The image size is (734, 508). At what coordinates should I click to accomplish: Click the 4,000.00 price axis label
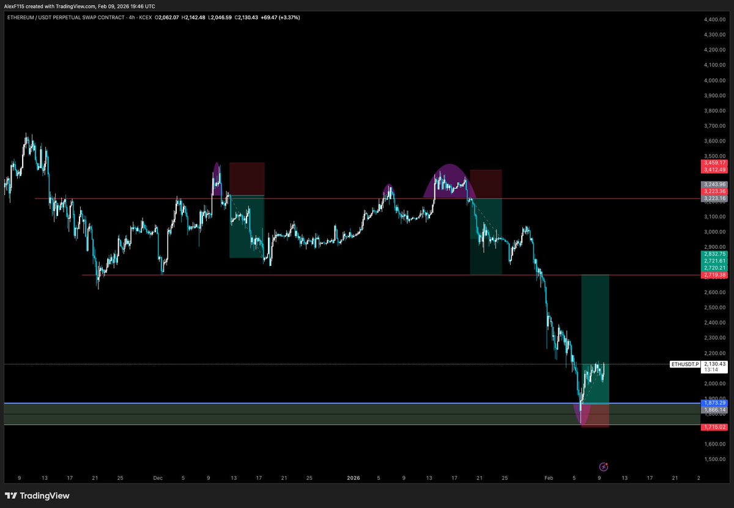tap(714, 80)
